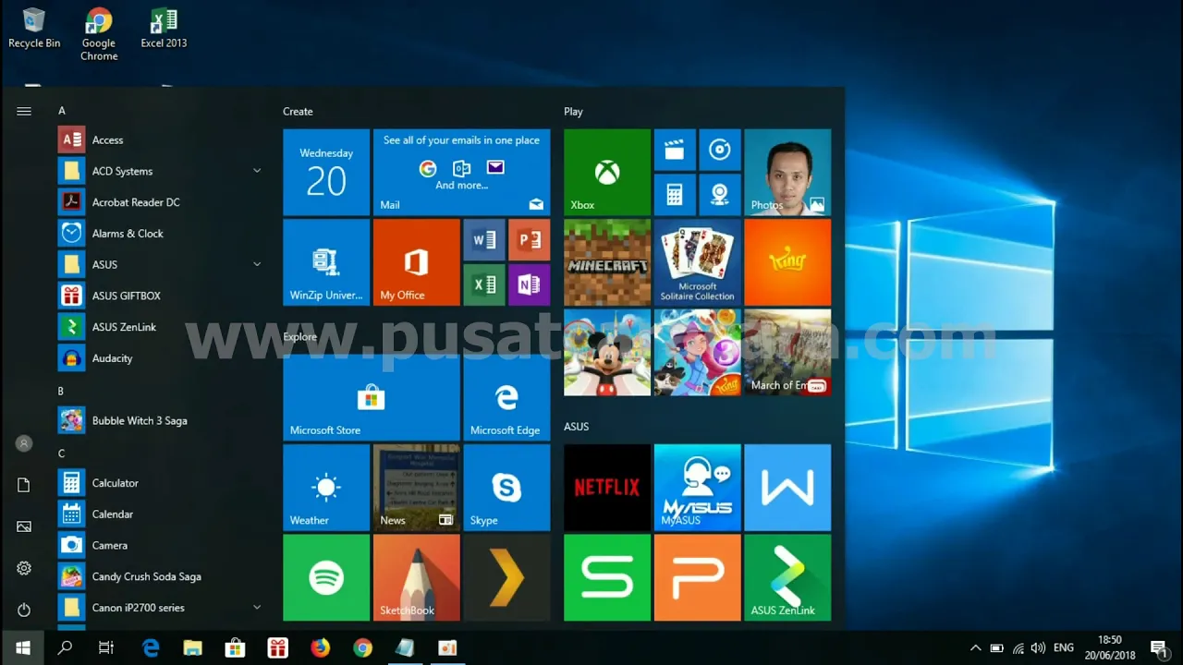Show hidden system tray icons chevron
1183x665 pixels.
[975, 648]
